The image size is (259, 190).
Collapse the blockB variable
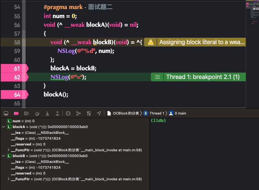point(4,156)
